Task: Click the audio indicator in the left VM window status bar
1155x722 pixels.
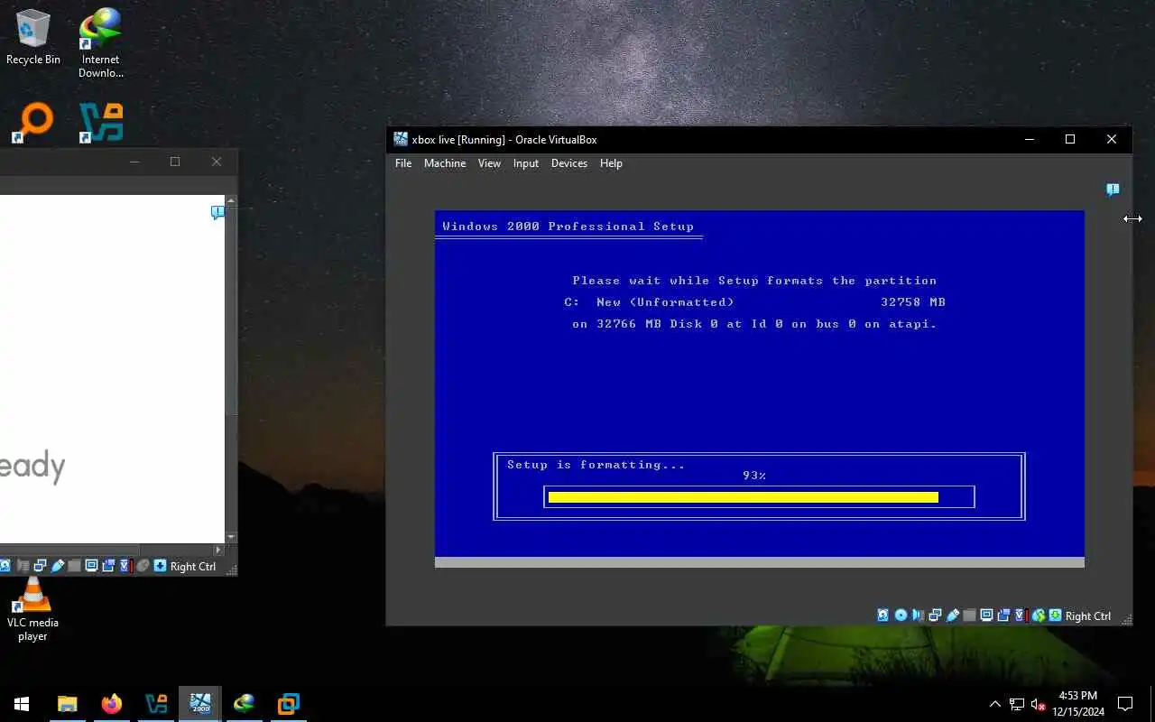Action: (23, 566)
